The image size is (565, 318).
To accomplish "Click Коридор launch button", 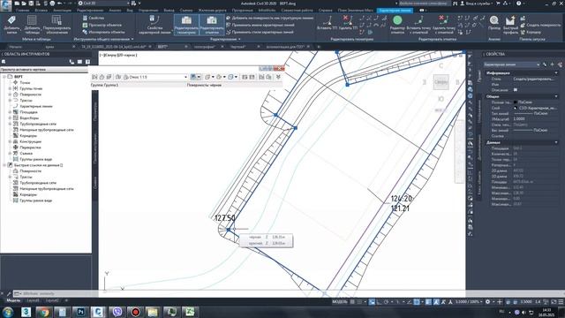I will tap(530, 32).
